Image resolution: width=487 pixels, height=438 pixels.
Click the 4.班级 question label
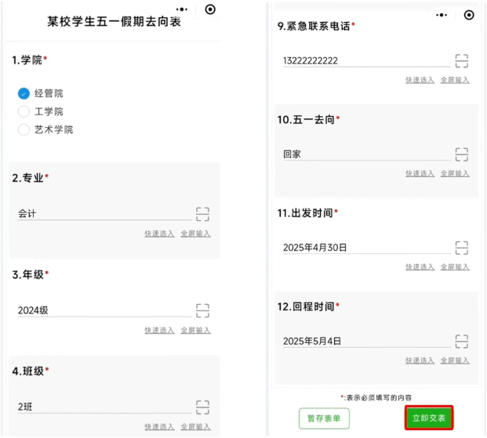30,371
